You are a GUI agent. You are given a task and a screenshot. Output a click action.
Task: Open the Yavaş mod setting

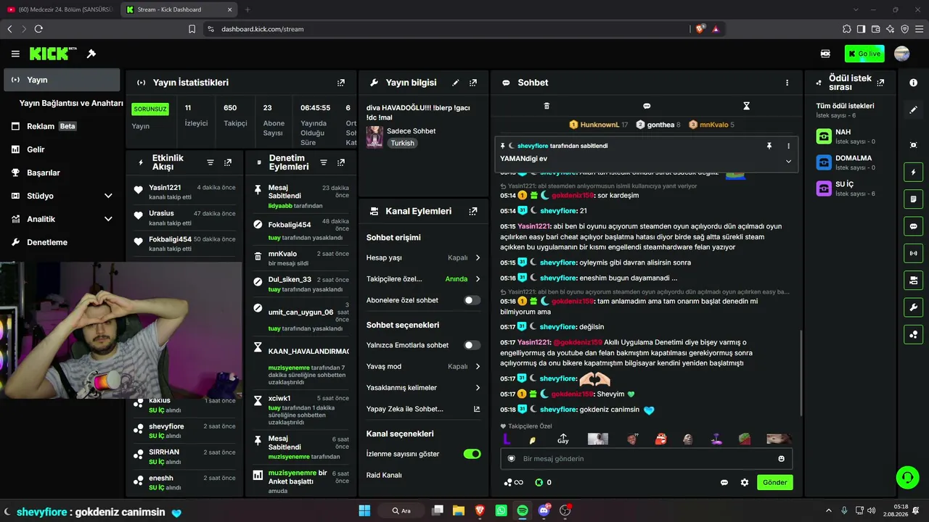click(x=424, y=366)
